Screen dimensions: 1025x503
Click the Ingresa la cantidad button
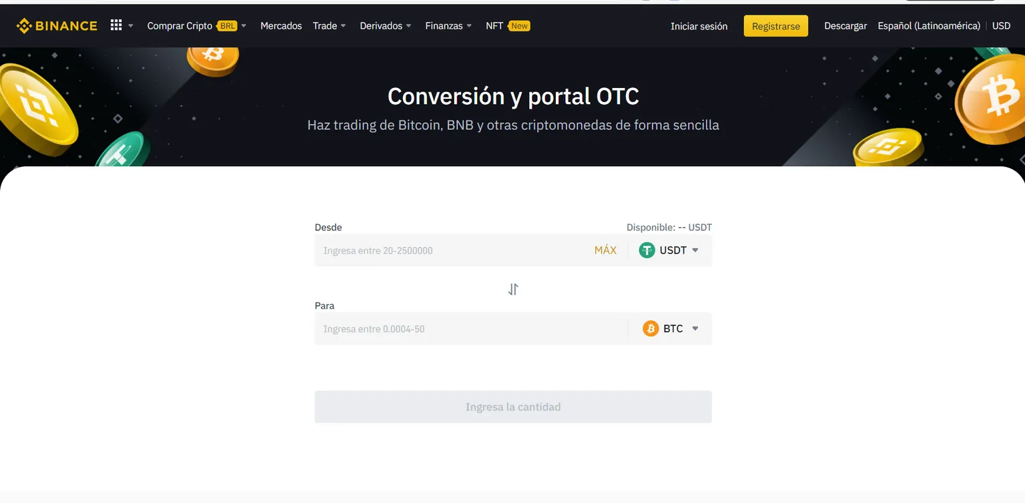coord(513,407)
